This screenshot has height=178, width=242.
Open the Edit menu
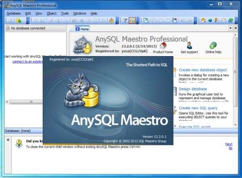point(28,13)
